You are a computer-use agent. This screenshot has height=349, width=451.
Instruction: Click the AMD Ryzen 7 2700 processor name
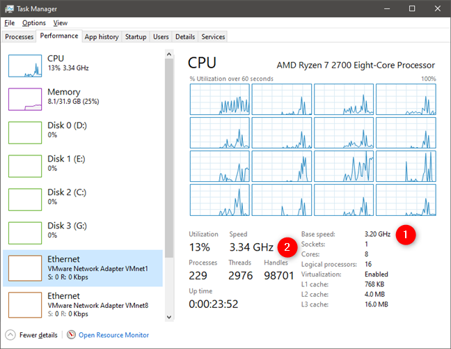pyautogui.click(x=356, y=65)
